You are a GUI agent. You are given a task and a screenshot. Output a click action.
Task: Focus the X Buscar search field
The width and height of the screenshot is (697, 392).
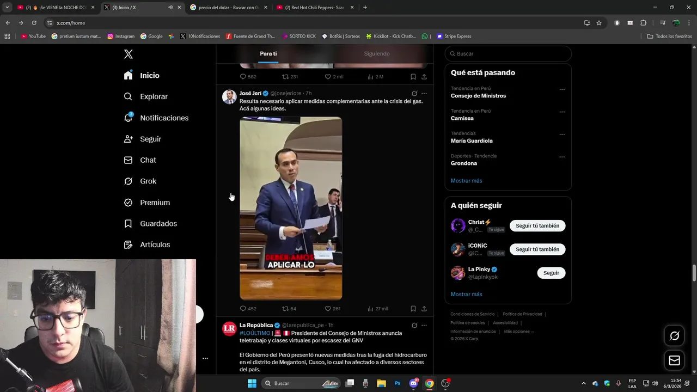point(508,54)
